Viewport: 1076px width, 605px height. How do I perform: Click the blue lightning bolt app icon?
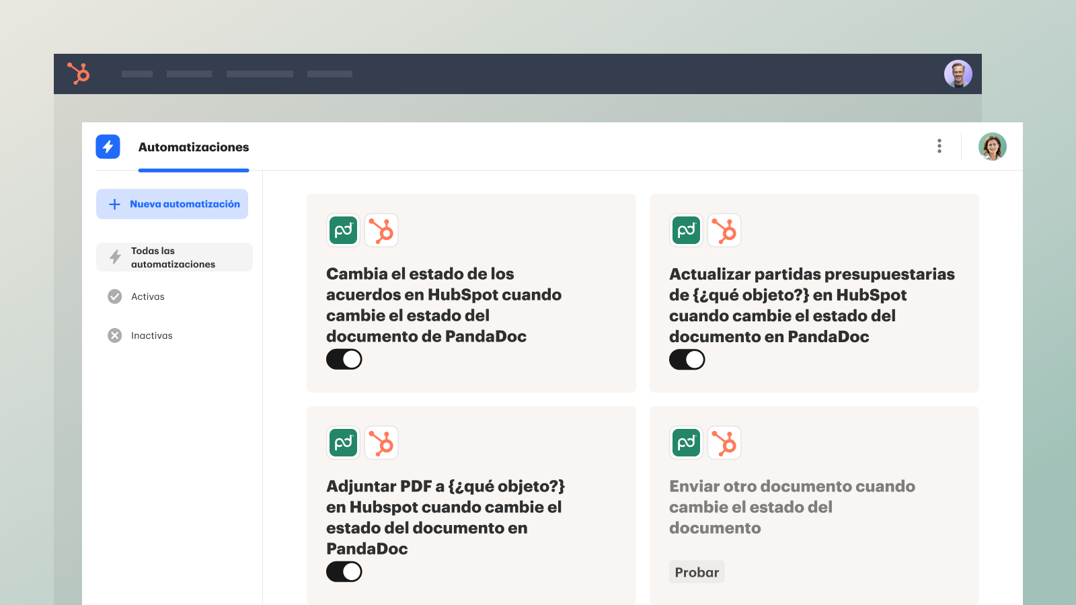(x=108, y=147)
